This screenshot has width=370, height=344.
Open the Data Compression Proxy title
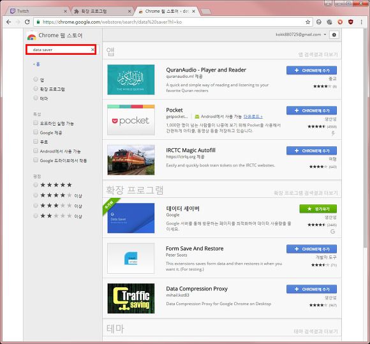click(196, 288)
